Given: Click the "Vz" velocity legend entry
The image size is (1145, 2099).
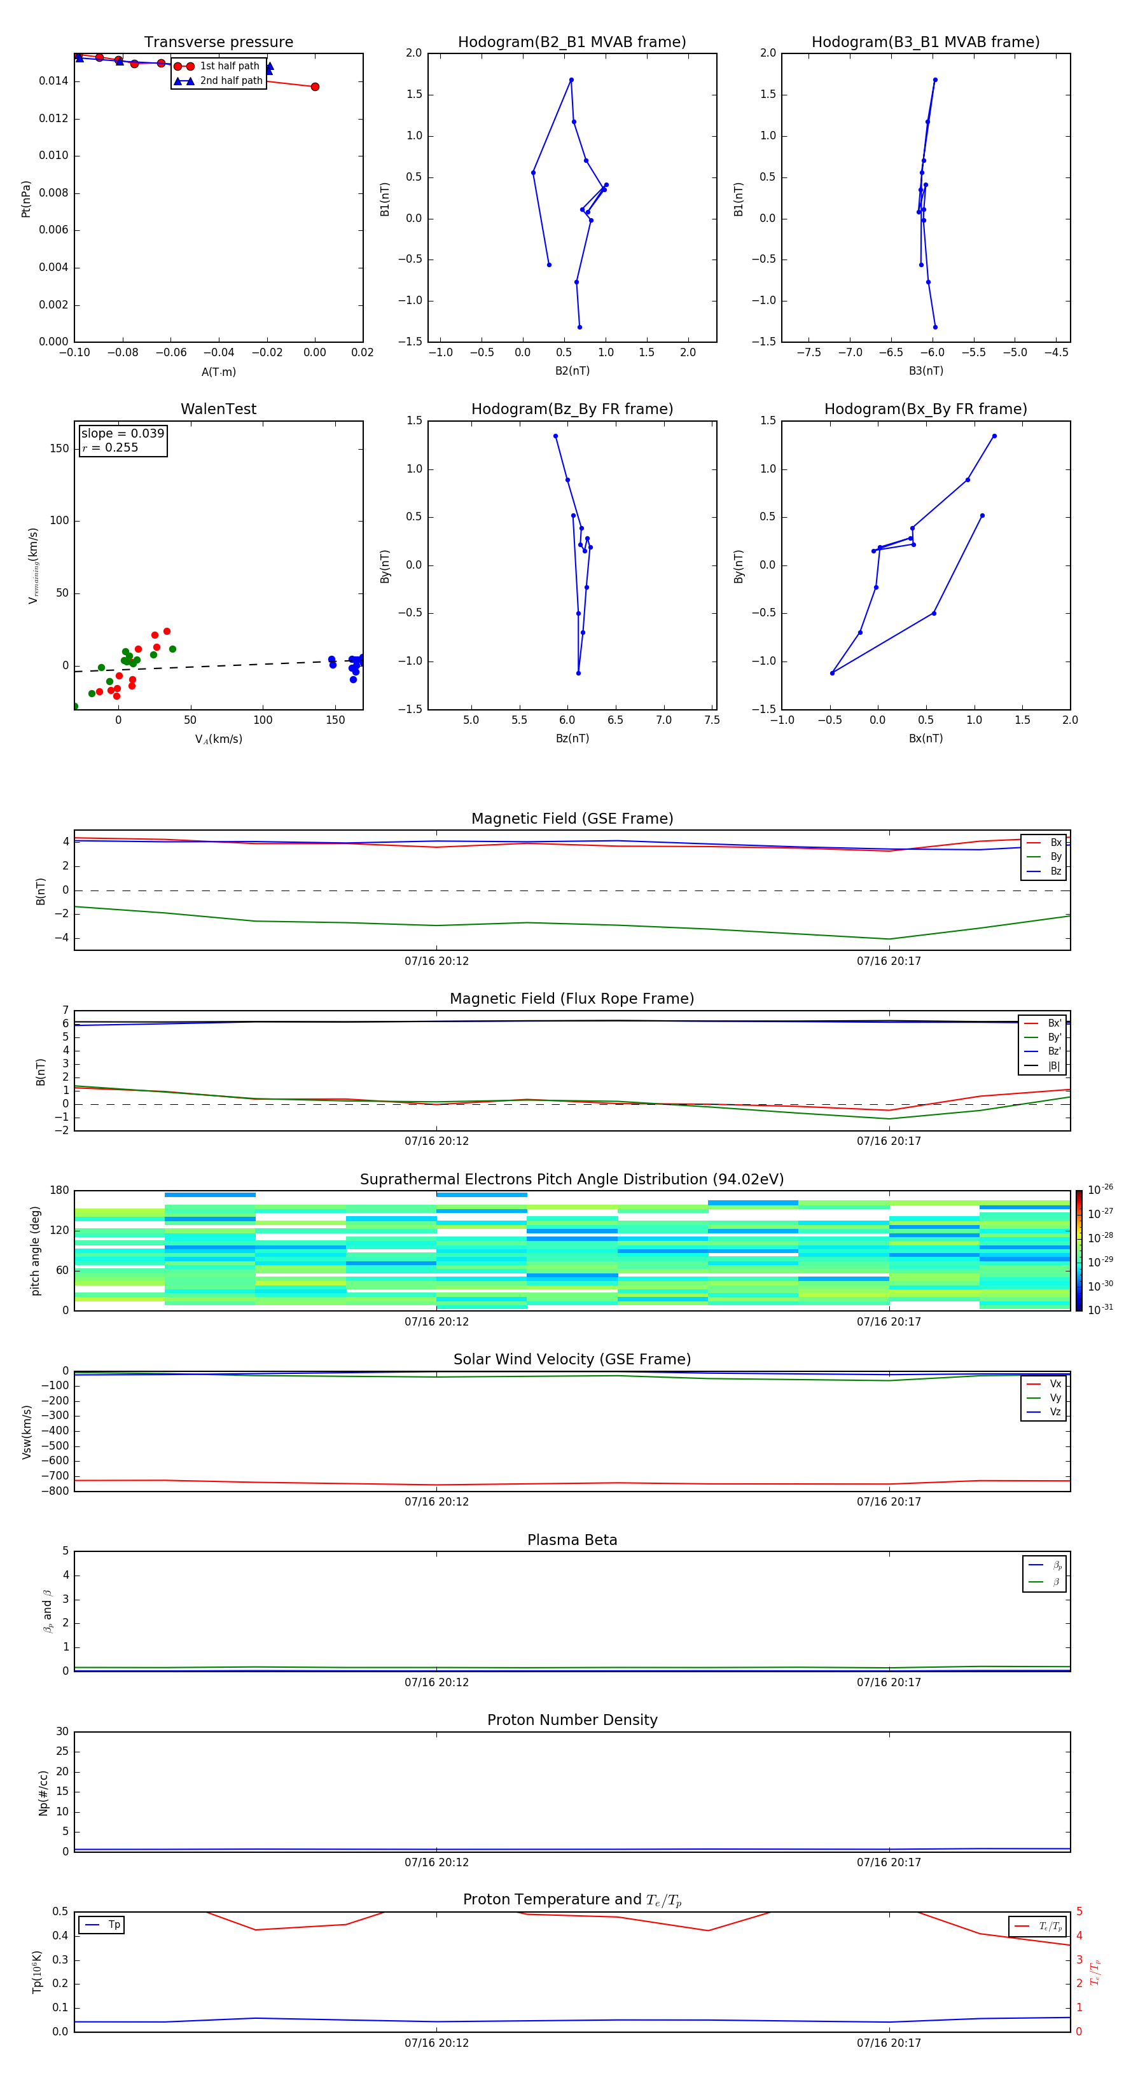Looking at the screenshot, I should tap(1044, 1411).
